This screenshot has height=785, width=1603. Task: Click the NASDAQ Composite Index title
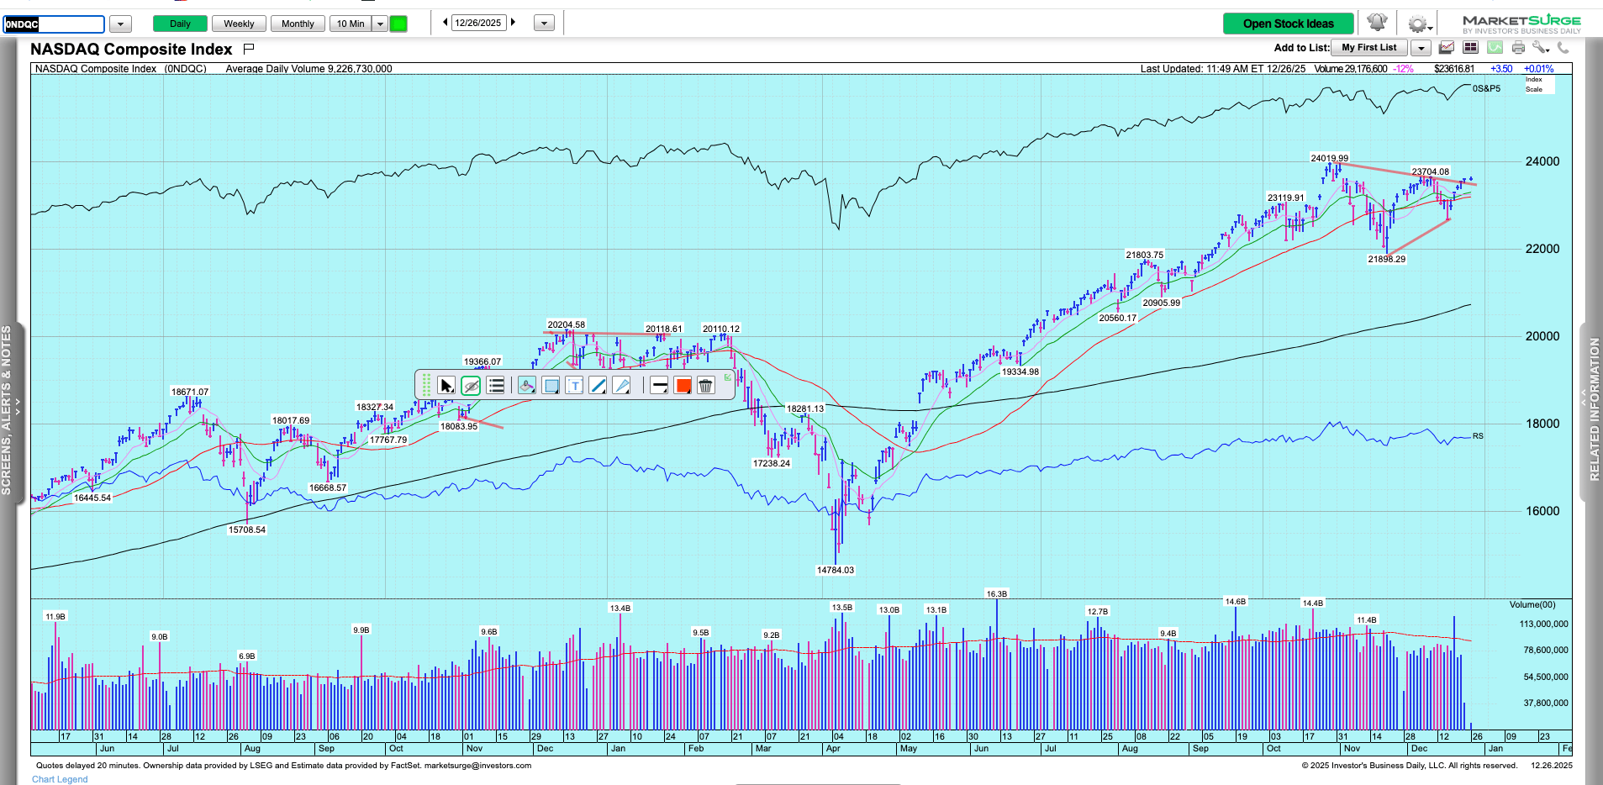pos(131,50)
